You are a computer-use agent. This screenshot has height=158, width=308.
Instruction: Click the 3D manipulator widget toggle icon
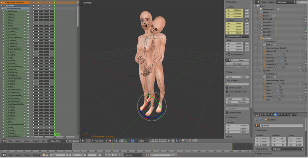[x=126, y=141]
